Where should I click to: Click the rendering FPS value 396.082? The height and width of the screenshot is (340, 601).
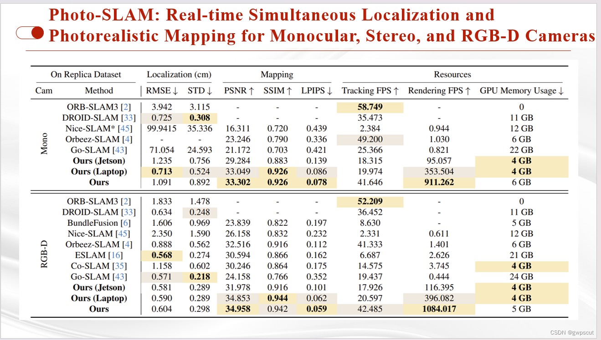point(439,298)
